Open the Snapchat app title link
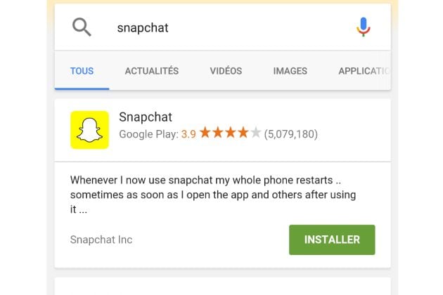The width and height of the screenshot is (443, 295). click(146, 117)
